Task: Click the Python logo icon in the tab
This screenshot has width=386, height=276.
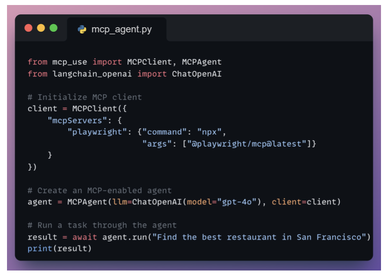Action: point(82,29)
